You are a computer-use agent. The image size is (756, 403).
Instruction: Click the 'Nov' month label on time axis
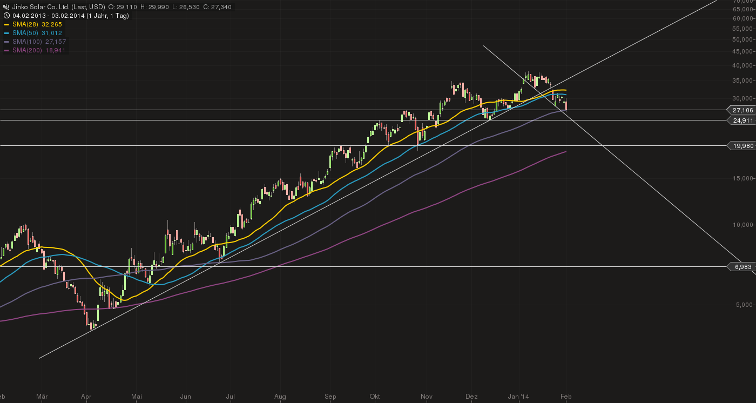pos(427,397)
